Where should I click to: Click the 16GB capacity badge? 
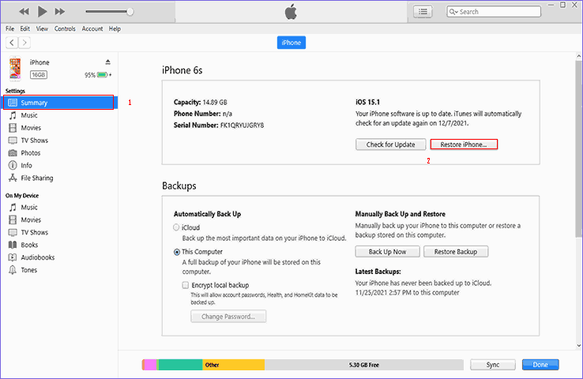coord(38,75)
